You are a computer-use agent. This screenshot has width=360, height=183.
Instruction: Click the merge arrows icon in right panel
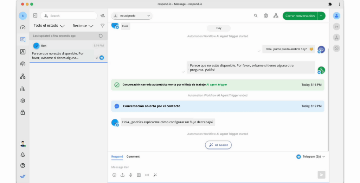point(336,27)
